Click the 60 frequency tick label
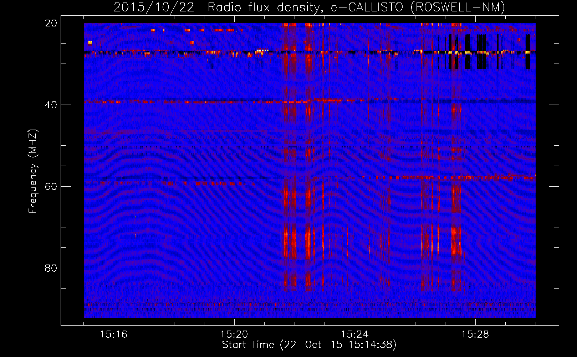The width and height of the screenshot is (577, 357). [51, 187]
